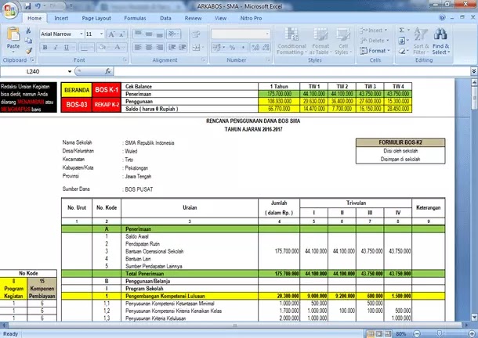Viewport: 478px width, 338px height.
Task: Click the Sort & Filter icon
Action: pos(421,41)
